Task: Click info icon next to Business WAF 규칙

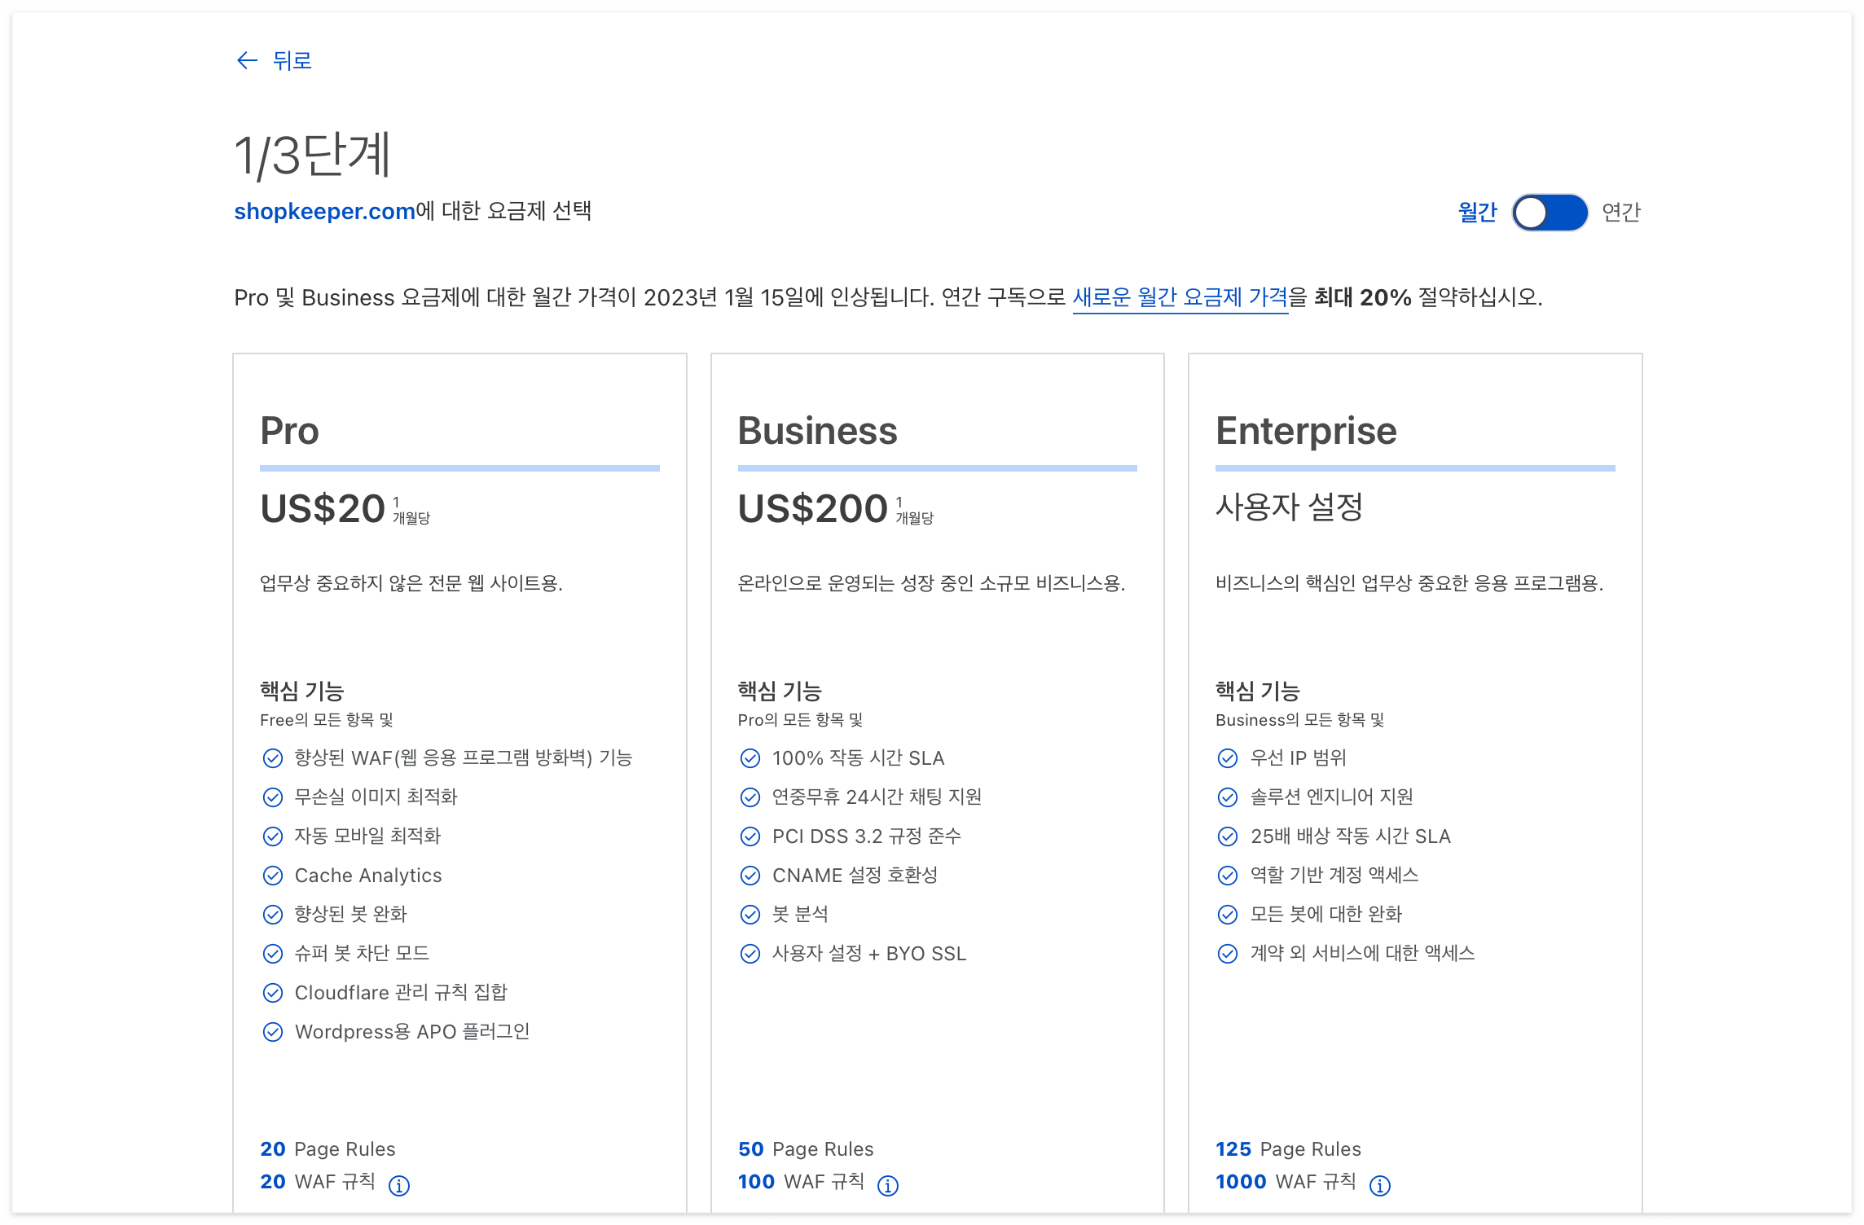Action: (888, 1185)
